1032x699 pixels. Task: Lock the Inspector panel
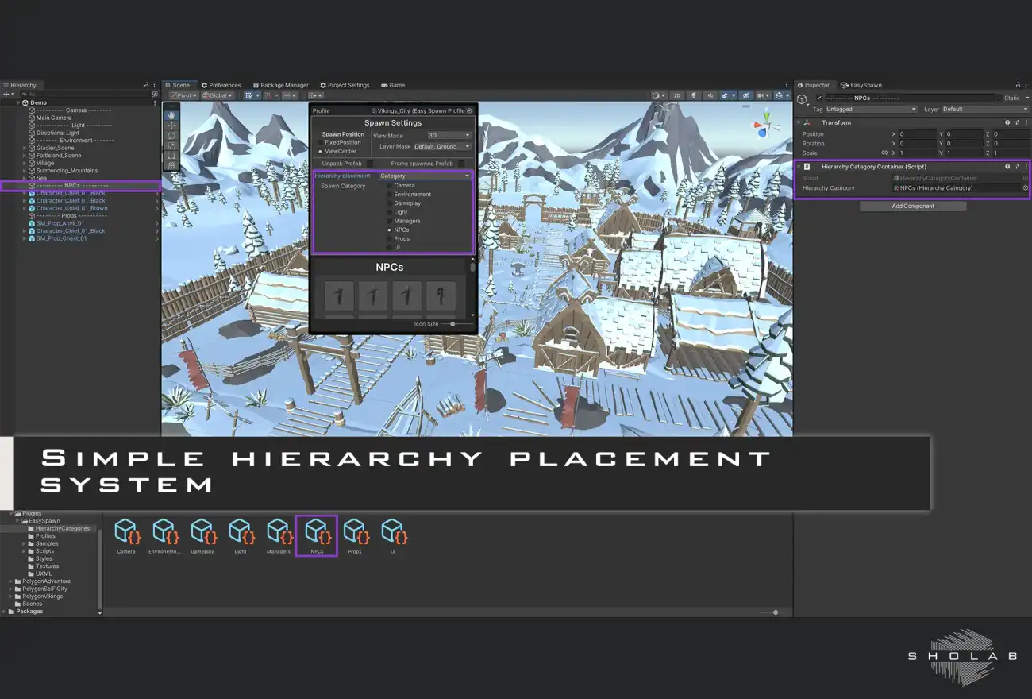click(x=1017, y=85)
